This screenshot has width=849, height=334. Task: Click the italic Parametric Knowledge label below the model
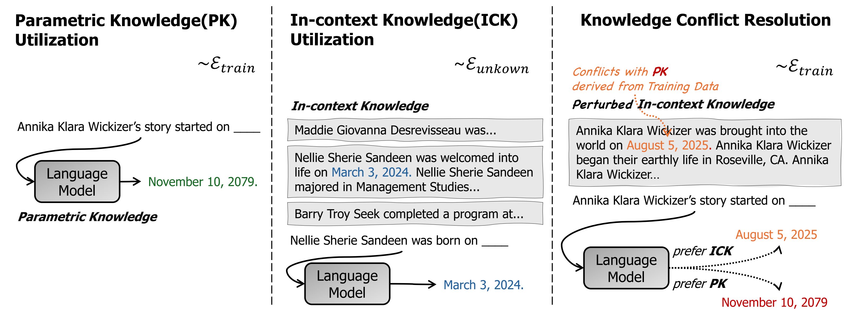tap(87, 217)
